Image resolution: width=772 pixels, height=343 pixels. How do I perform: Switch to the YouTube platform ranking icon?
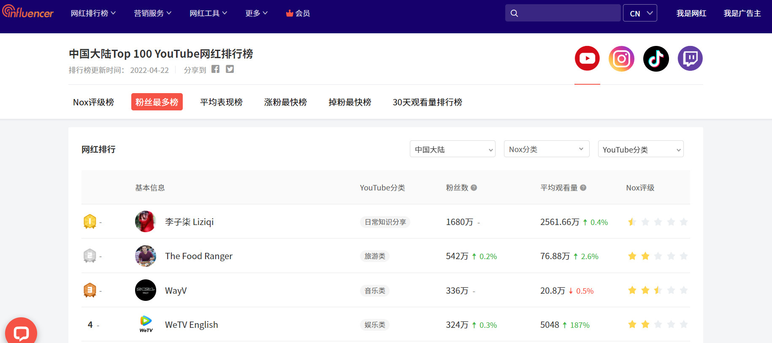[587, 59]
